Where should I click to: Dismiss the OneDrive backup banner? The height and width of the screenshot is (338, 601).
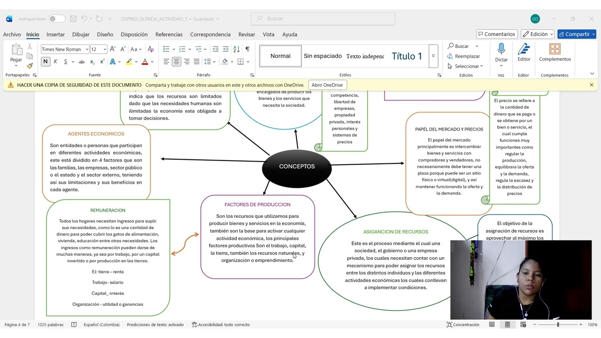point(592,85)
